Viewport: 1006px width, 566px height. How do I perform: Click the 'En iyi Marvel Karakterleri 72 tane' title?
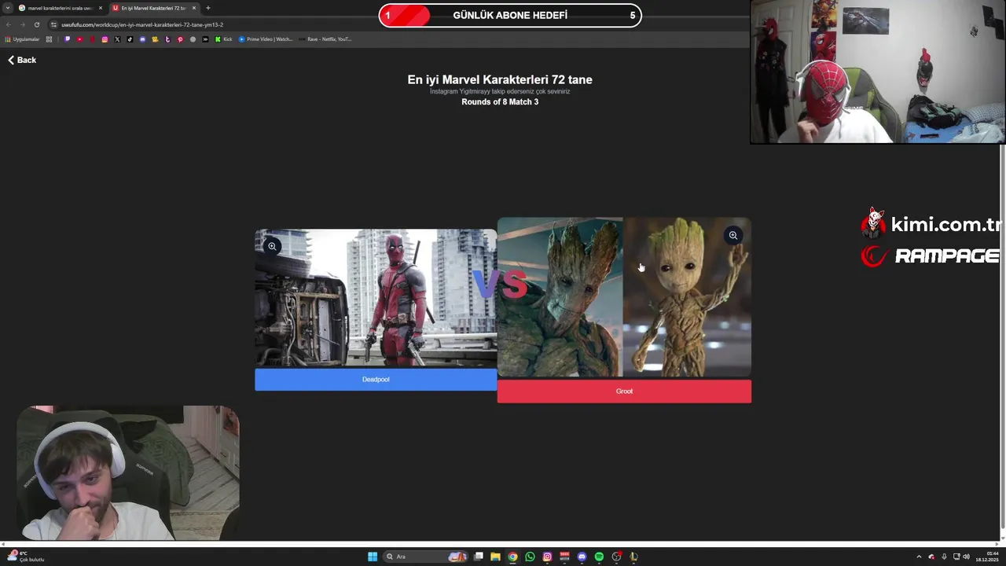pos(500,79)
